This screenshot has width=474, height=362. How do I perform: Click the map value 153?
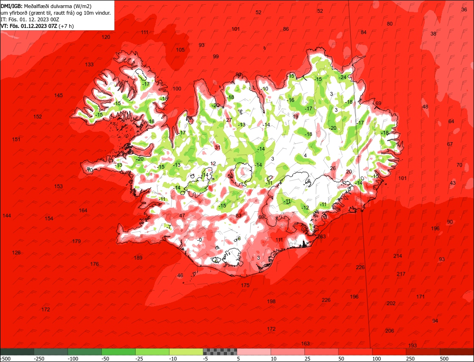pos(58,186)
